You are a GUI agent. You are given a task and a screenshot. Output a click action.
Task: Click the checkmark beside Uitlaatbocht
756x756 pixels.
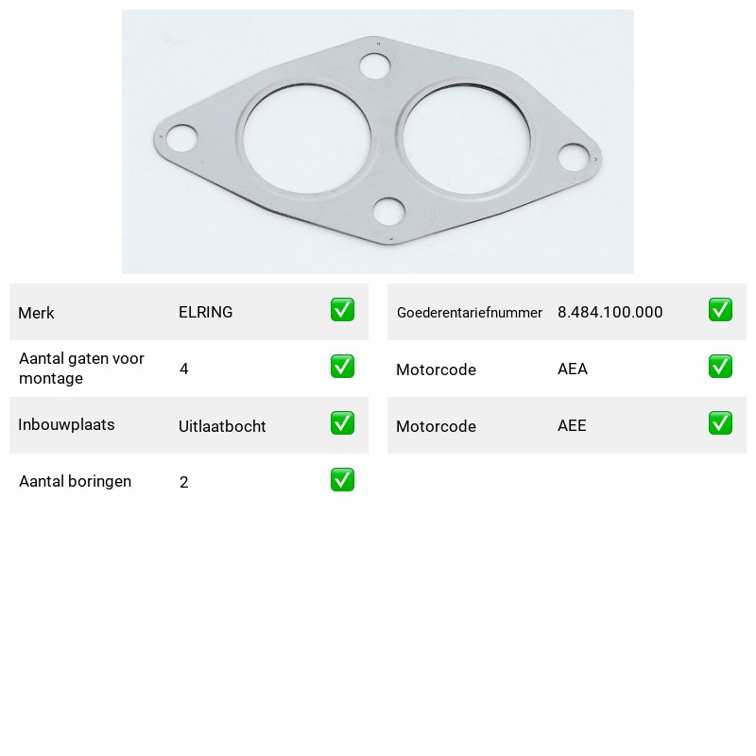click(x=342, y=422)
